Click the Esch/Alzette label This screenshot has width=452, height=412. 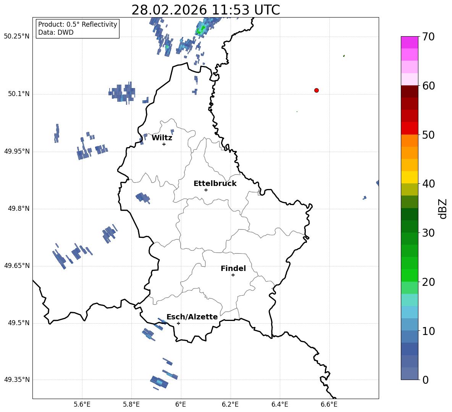tap(192, 317)
